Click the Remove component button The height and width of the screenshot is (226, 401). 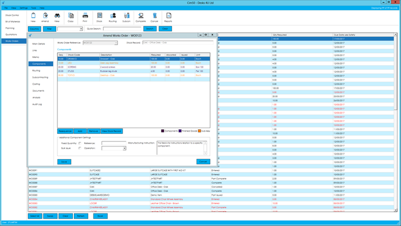tap(93, 131)
